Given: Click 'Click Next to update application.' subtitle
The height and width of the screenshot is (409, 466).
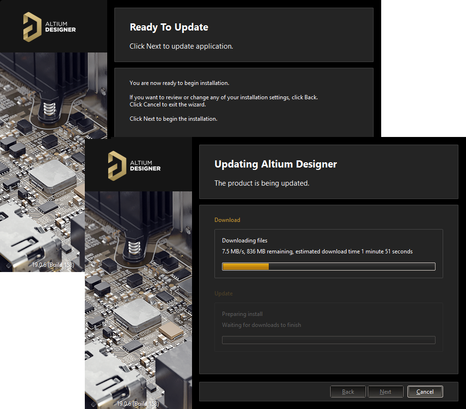Looking at the screenshot, I should (181, 46).
